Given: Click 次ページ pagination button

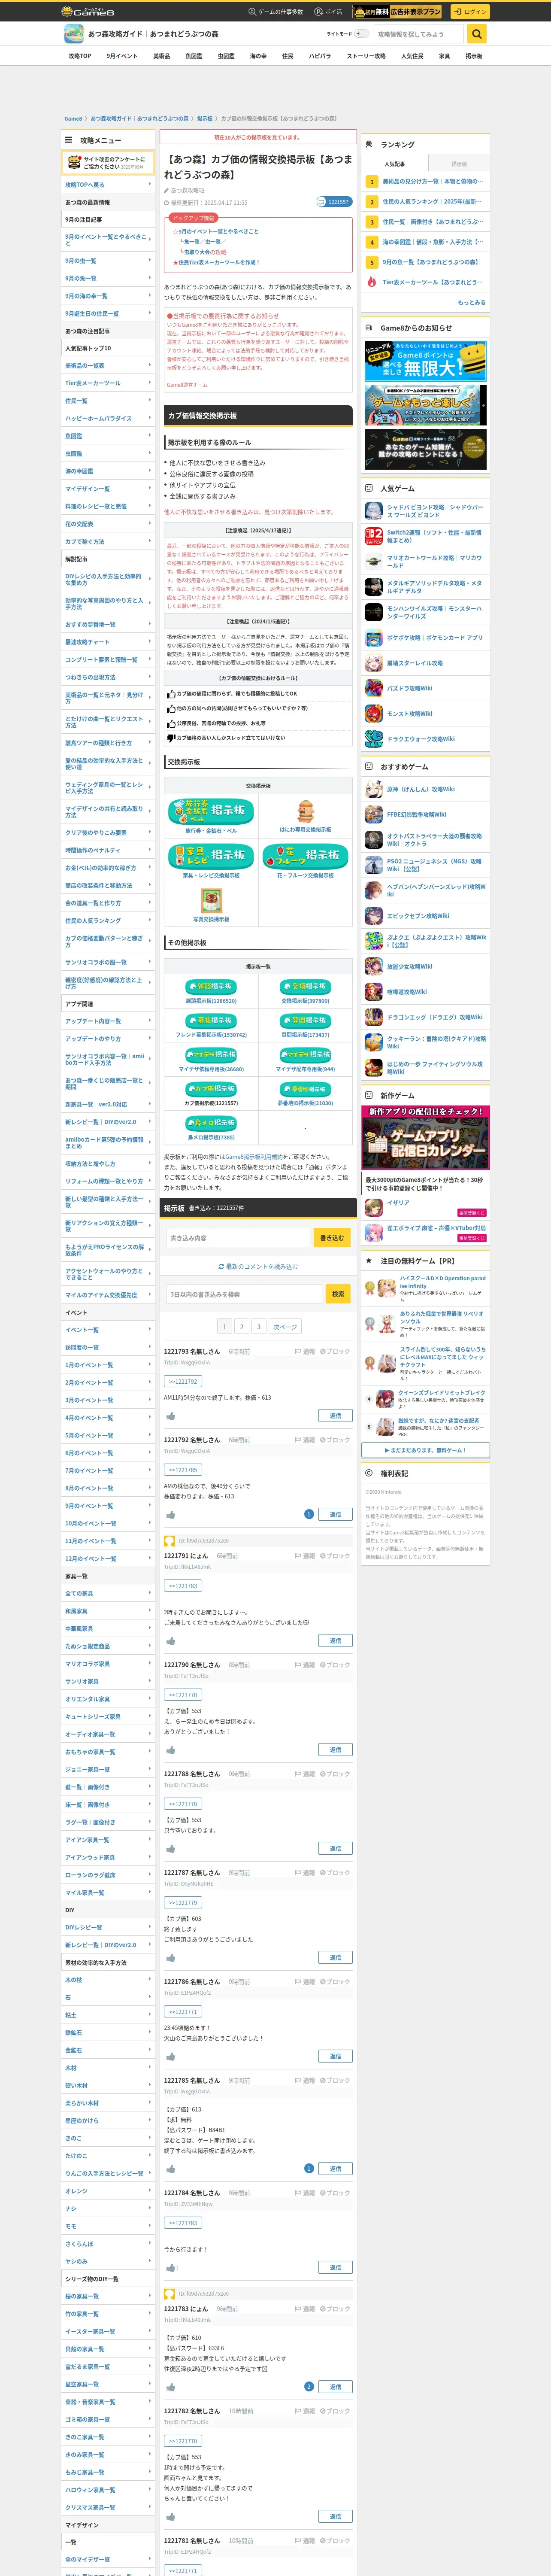Looking at the screenshot, I should click(285, 1326).
